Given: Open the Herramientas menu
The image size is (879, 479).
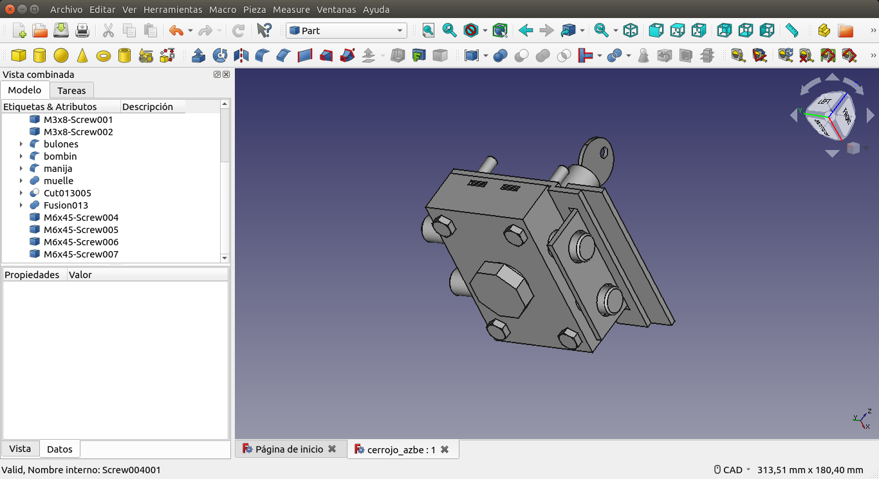Looking at the screenshot, I should 172,10.
